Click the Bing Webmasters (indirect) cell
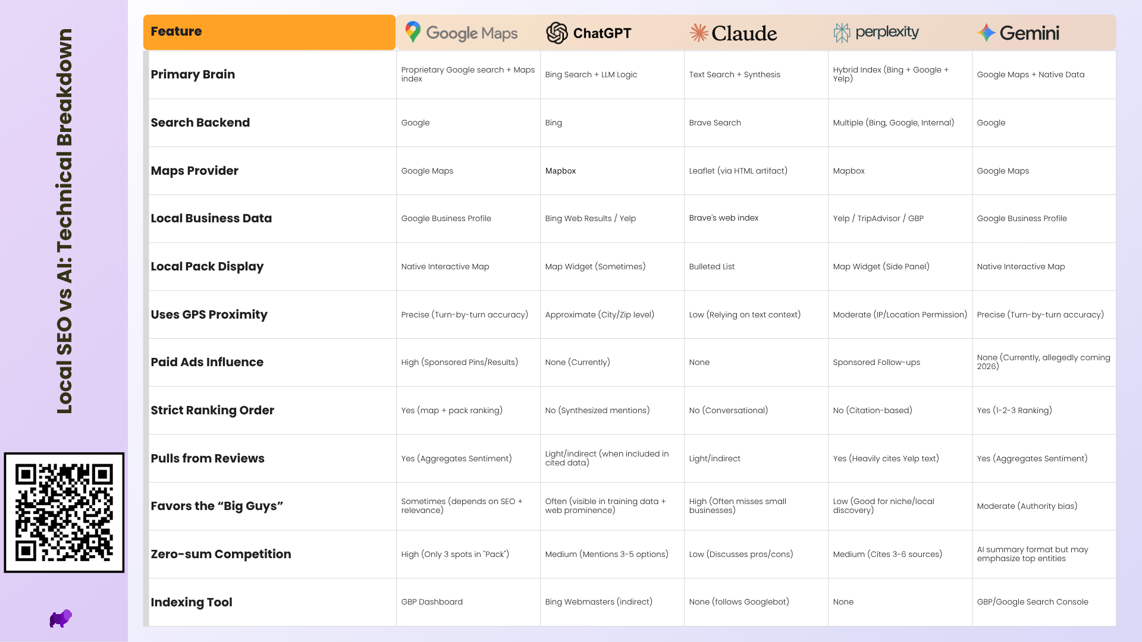1142x642 pixels. point(598,602)
